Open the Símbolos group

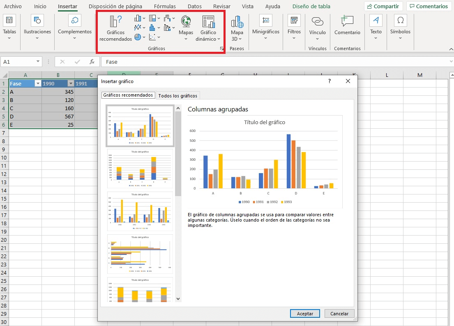[400, 28]
